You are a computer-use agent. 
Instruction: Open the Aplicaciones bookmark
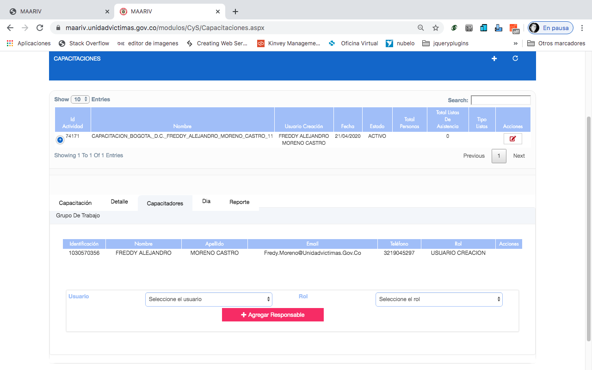pos(29,43)
